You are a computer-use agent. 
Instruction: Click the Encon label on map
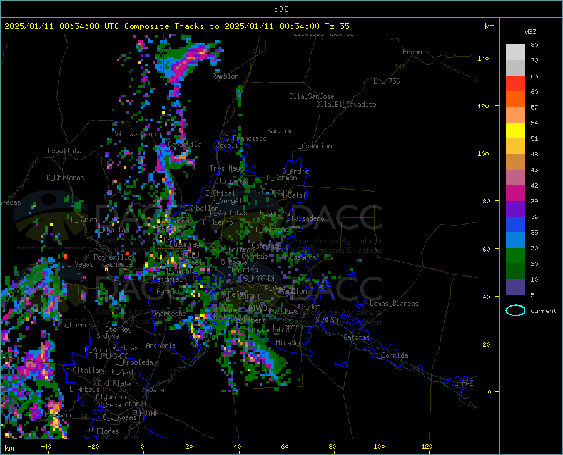[412, 52]
